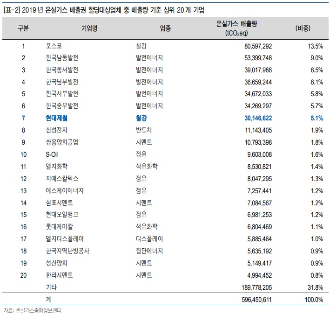Image resolution: width=330 pixels, height=315 pixels.
Task: Select company name '엘지디스플레이'
Action: [65, 239]
